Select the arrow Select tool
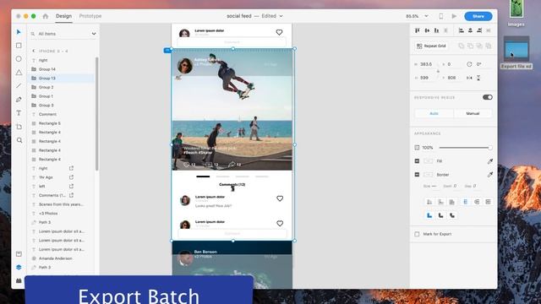Screen dimensions: 541x304 click(x=19, y=32)
